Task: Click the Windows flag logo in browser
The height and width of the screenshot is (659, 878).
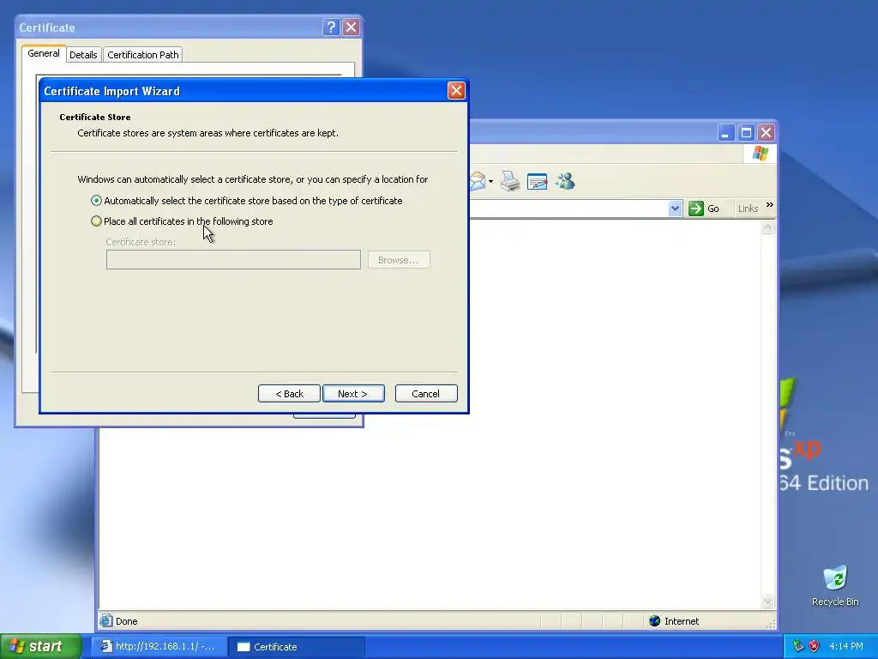Action: (x=761, y=153)
